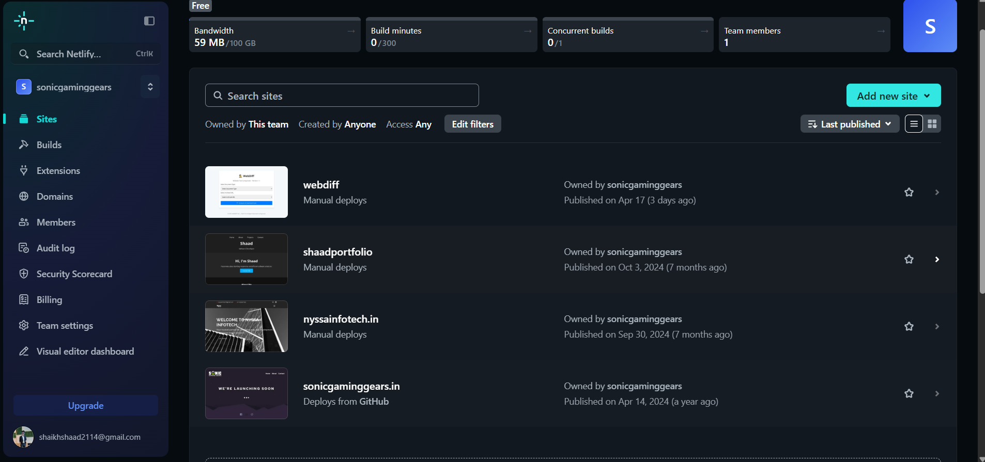The height and width of the screenshot is (462, 985).
Task: Click the Domains globe icon
Action: 24,196
